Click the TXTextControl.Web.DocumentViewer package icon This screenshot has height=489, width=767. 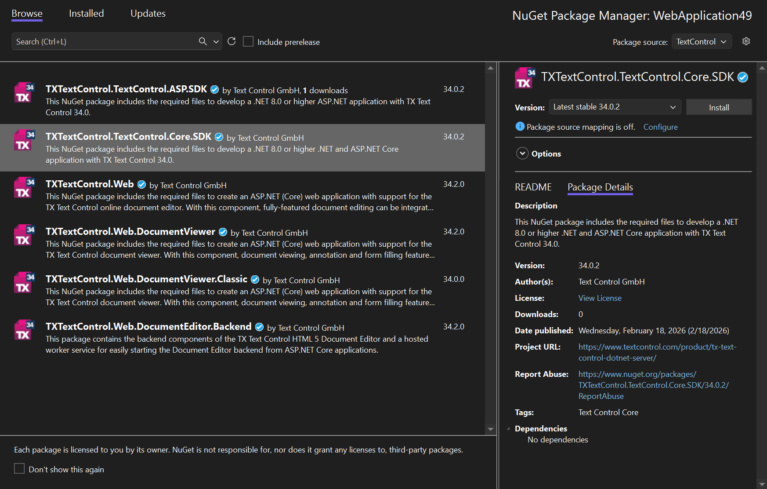click(x=23, y=235)
